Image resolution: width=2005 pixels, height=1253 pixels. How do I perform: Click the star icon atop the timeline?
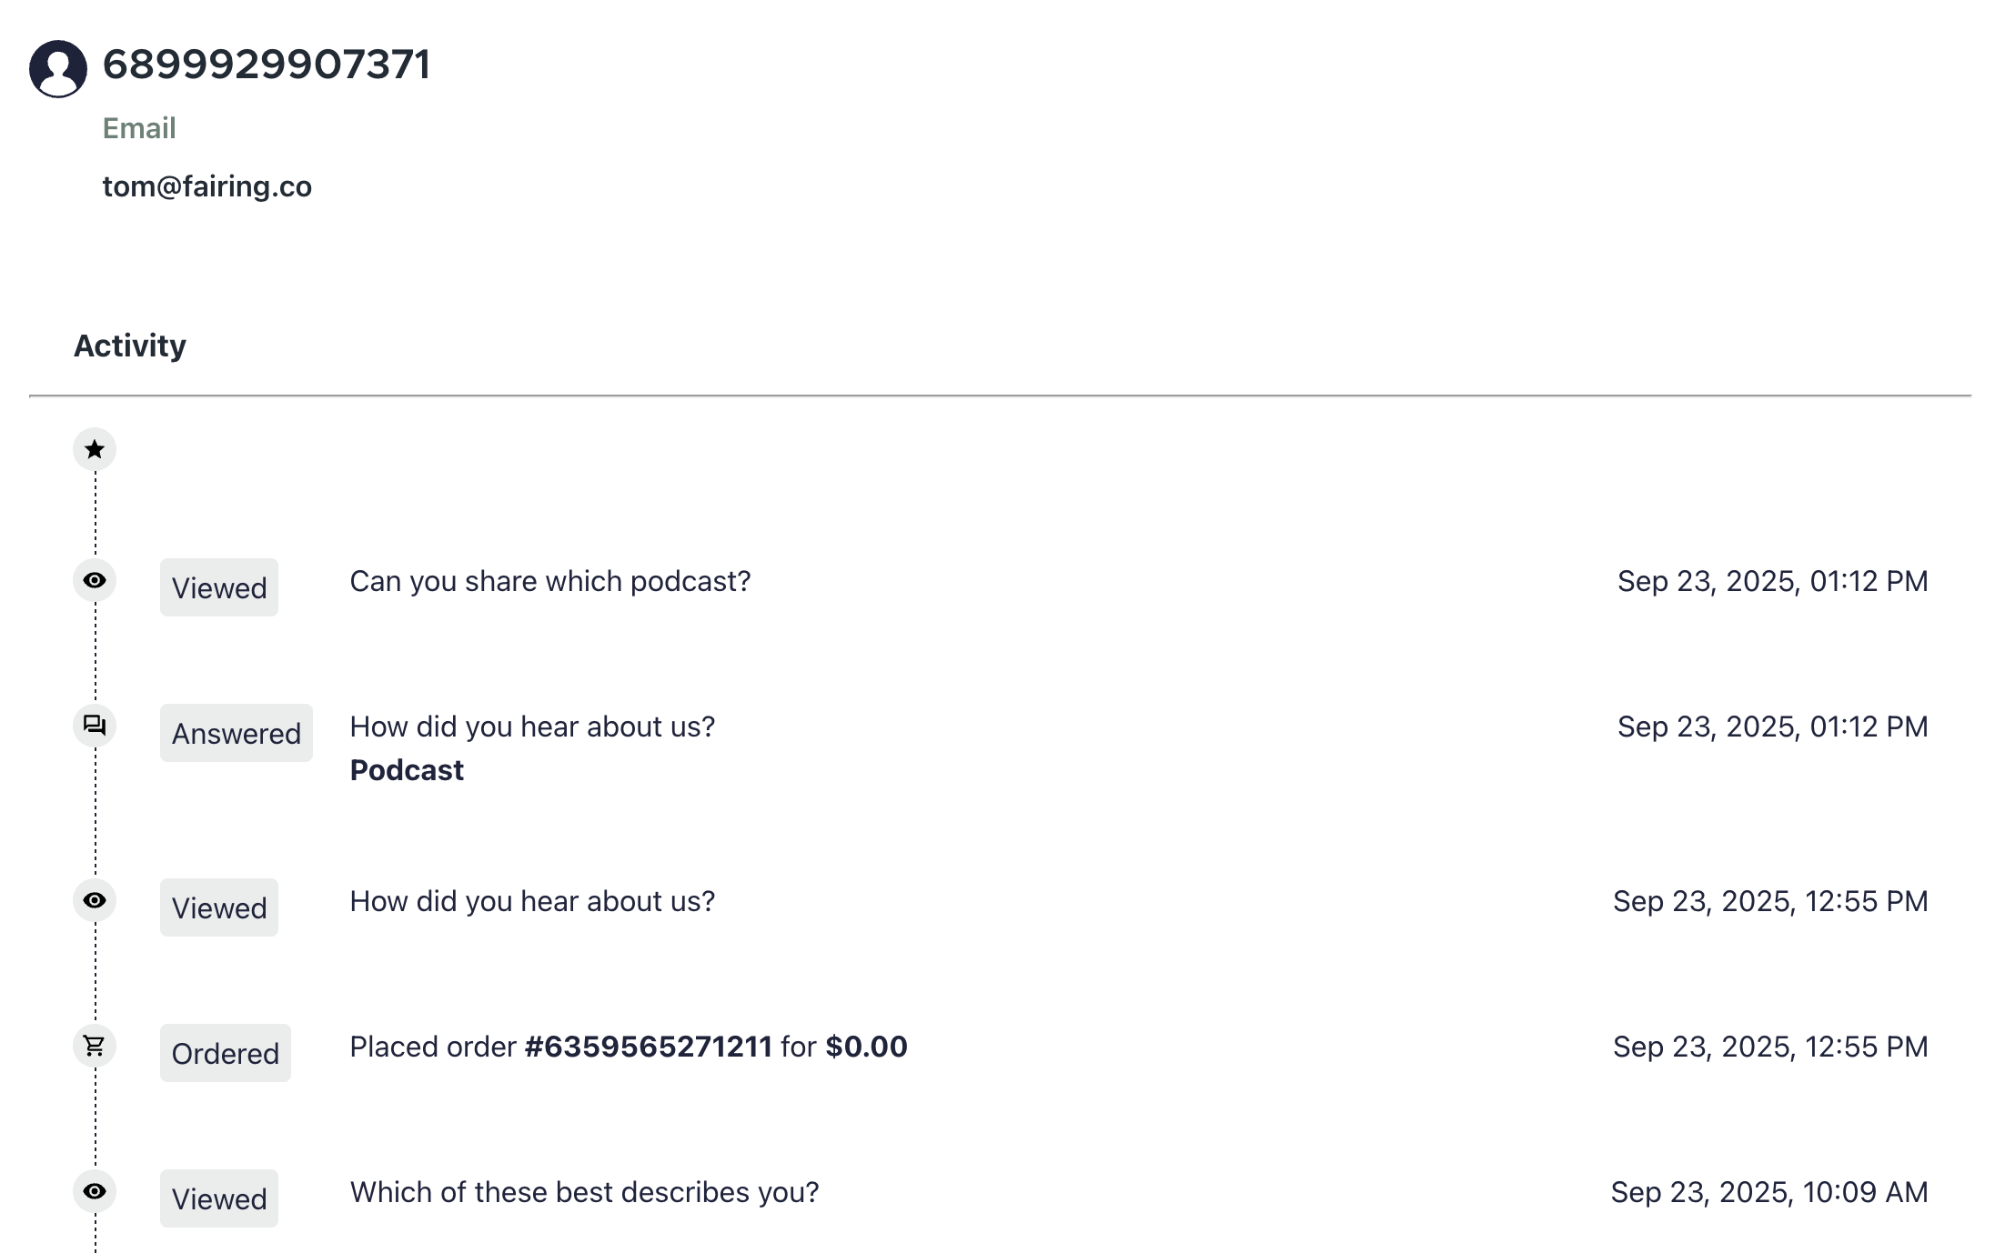point(95,449)
